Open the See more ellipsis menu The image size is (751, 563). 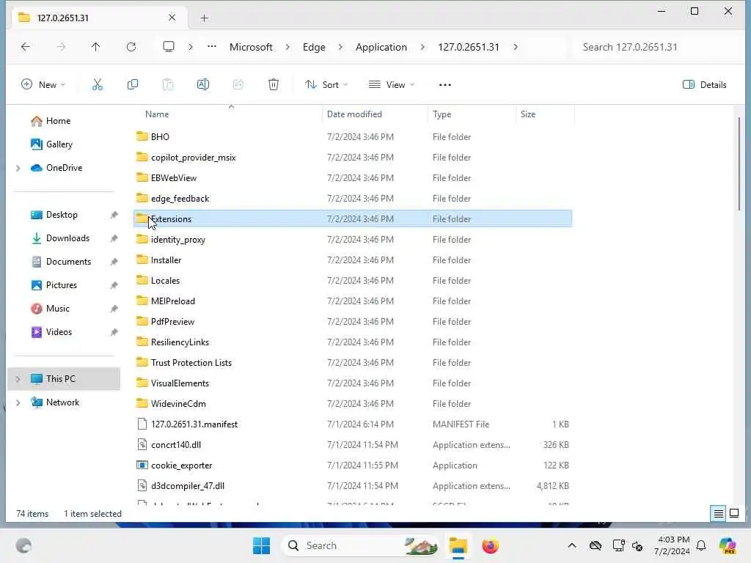coord(445,85)
